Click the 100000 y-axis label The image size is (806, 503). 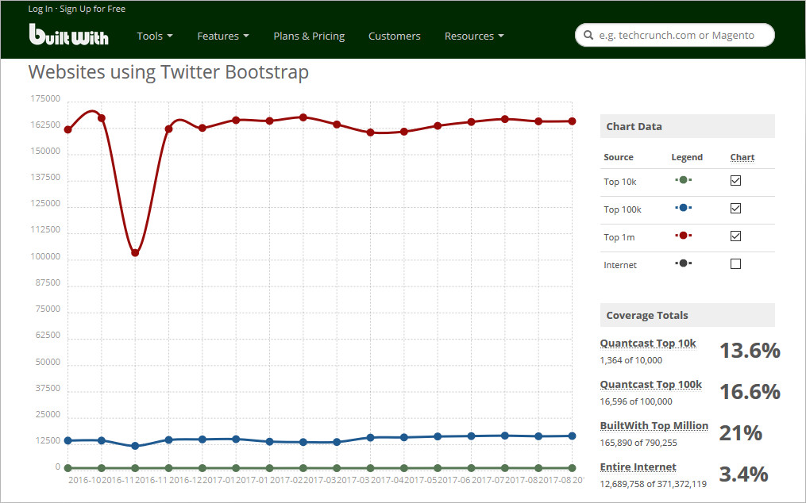45,256
